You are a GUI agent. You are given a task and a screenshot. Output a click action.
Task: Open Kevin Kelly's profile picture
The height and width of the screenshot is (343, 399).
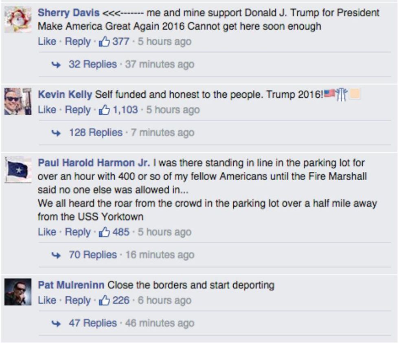(18, 101)
